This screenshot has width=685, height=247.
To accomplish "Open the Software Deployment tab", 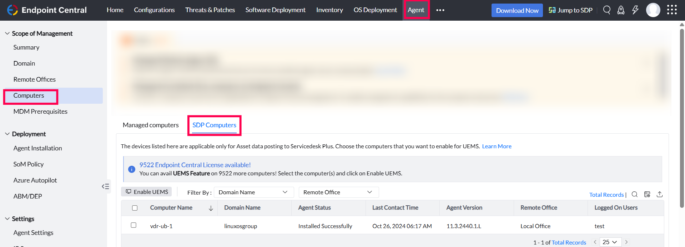I will click(x=275, y=10).
